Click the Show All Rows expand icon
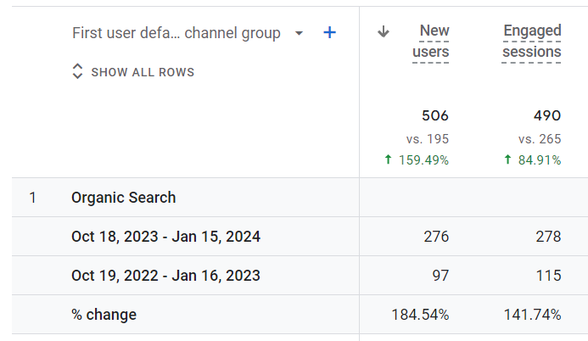588x341 pixels. coord(77,71)
